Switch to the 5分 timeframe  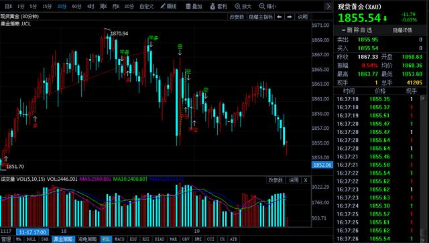pos(33,6)
